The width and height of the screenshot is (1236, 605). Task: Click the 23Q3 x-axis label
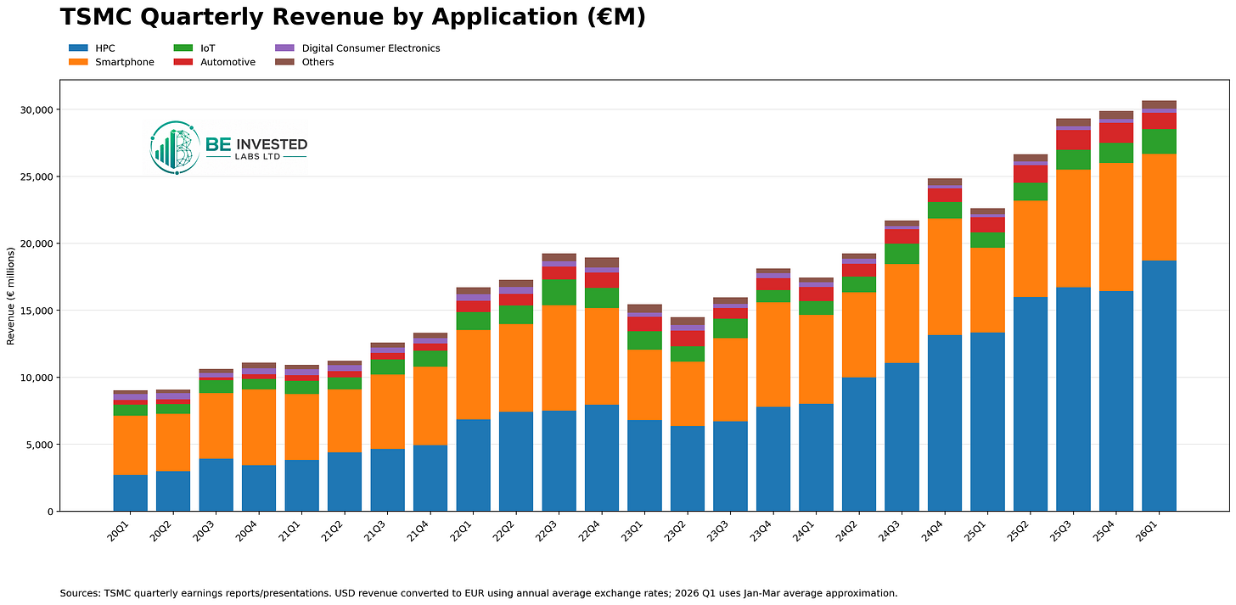(x=720, y=530)
